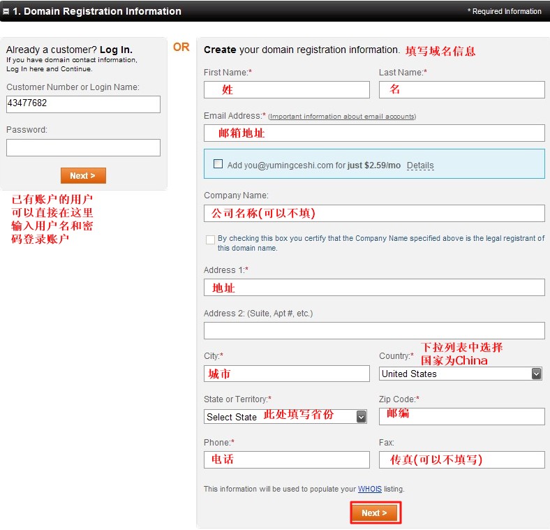Check the add email account checkbox
This screenshot has width=550, height=530.
click(218, 164)
